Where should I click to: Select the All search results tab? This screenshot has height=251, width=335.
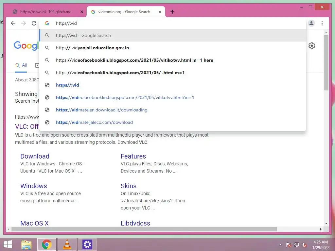pos(21,65)
